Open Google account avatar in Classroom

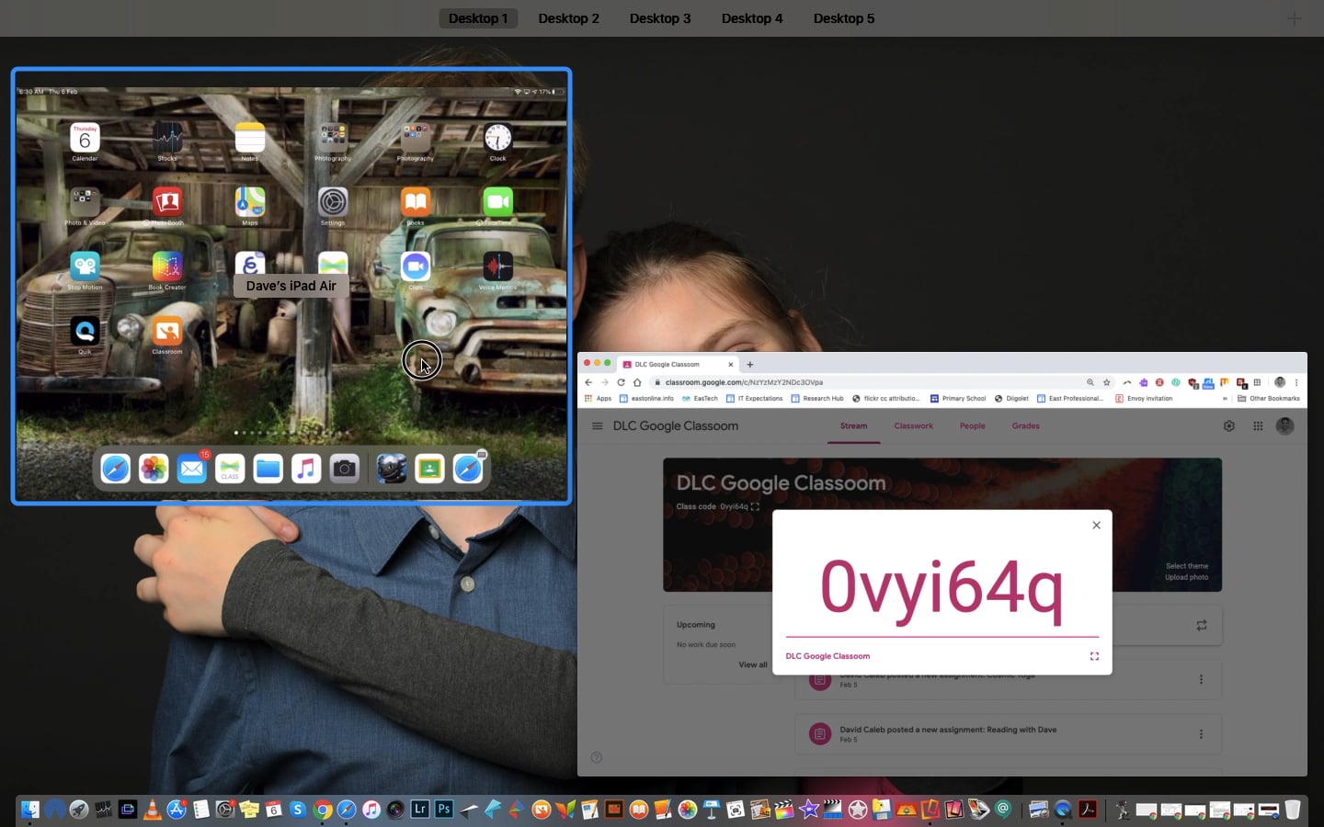point(1285,425)
